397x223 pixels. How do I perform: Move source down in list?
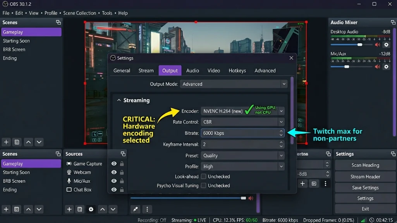pyautogui.click(x=113, y=209)
